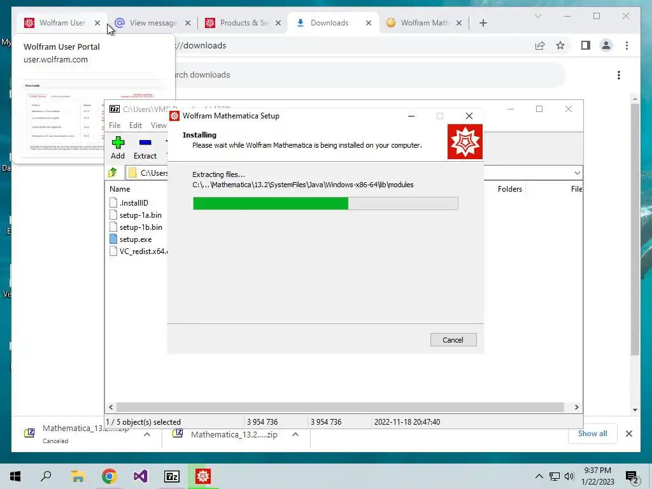Open Windows taskbar search
652x489 pixels.
[46, 476]
